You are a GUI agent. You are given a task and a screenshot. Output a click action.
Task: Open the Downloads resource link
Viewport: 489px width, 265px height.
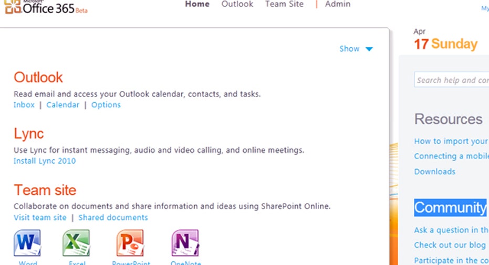(x=435, y=171)
